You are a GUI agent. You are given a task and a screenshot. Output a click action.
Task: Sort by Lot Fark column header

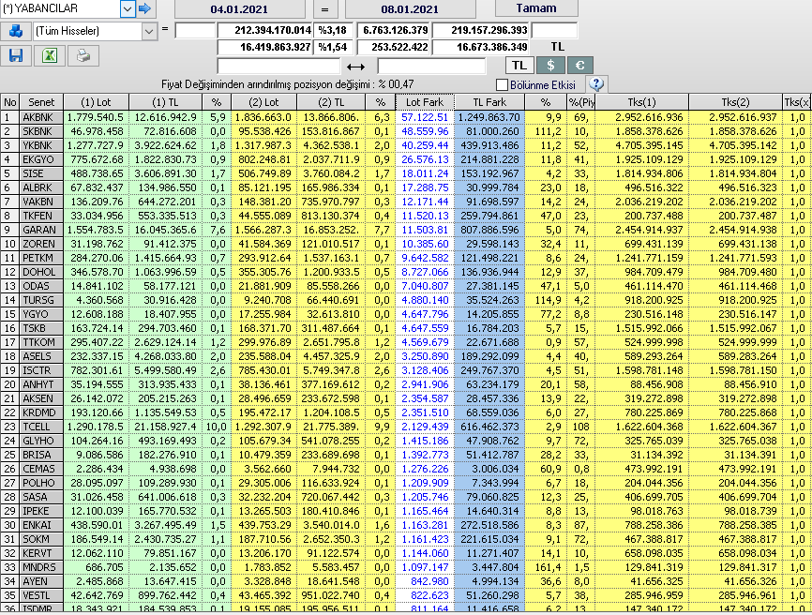(x=425, y=102)
